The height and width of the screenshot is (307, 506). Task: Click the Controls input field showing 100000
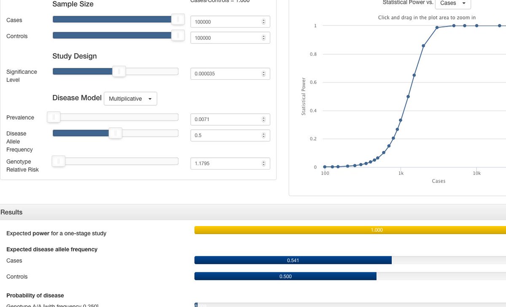(x=230, y=38)
